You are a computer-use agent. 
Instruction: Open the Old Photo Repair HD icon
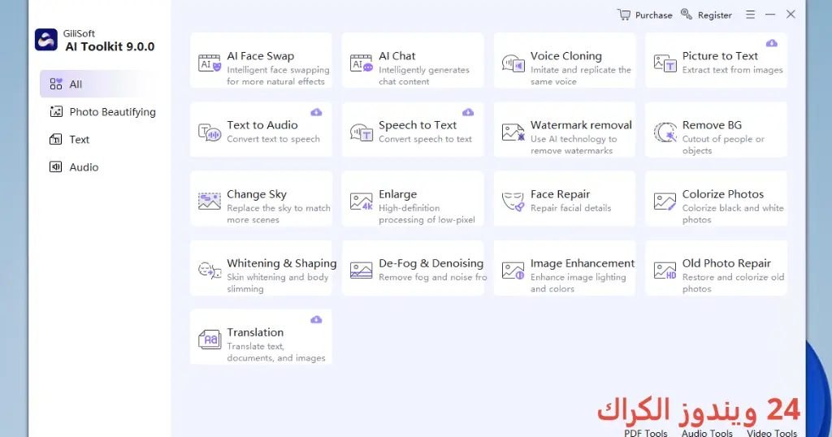665,270
